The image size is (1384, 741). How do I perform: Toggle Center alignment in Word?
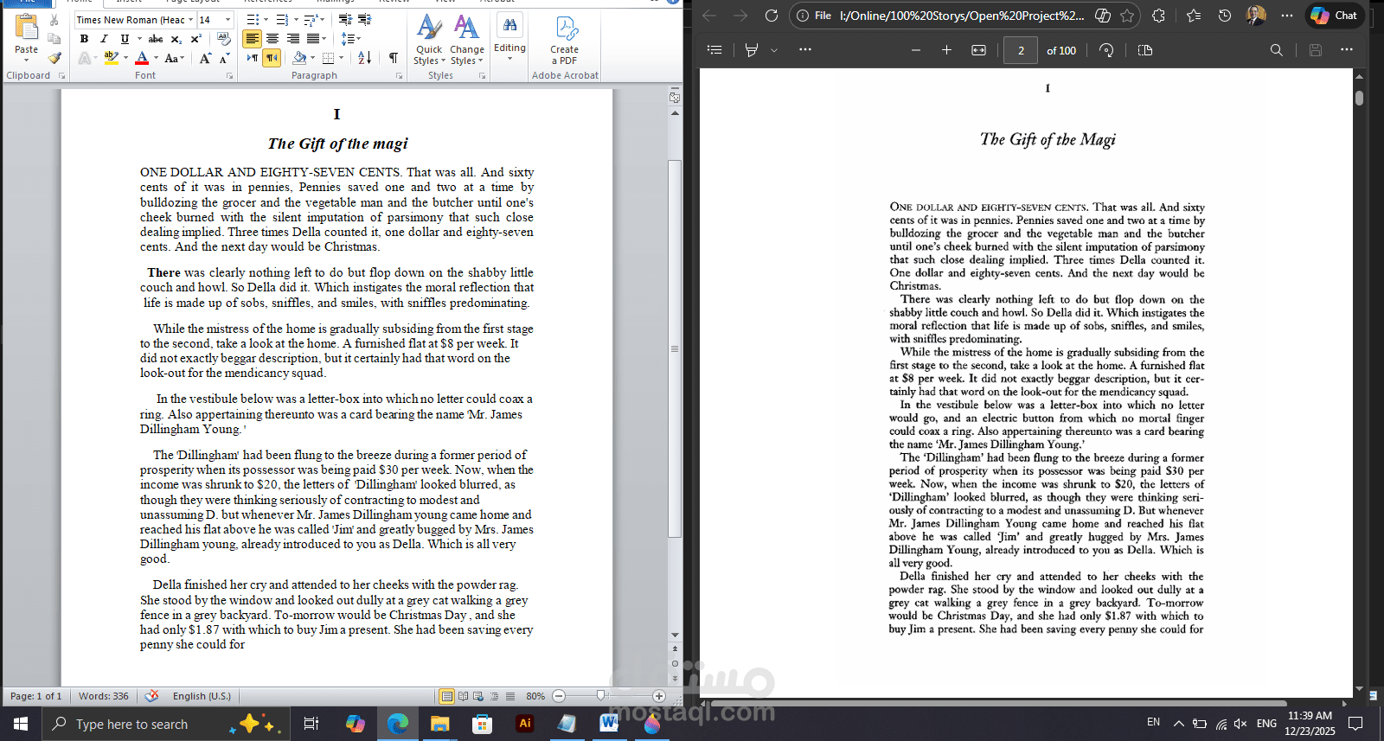pos(272,39)
